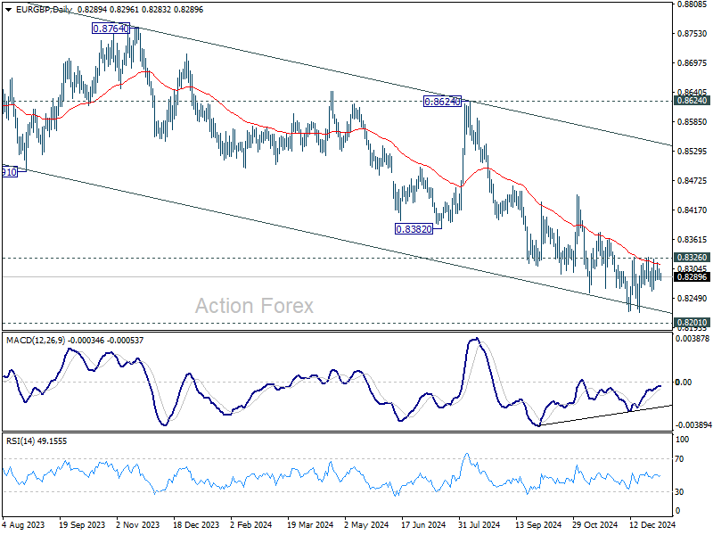Click the EURGBP,Daily chart title

tap(44, 10)
